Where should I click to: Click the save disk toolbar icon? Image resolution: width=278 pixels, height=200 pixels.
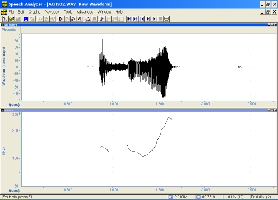pos(18,19)
